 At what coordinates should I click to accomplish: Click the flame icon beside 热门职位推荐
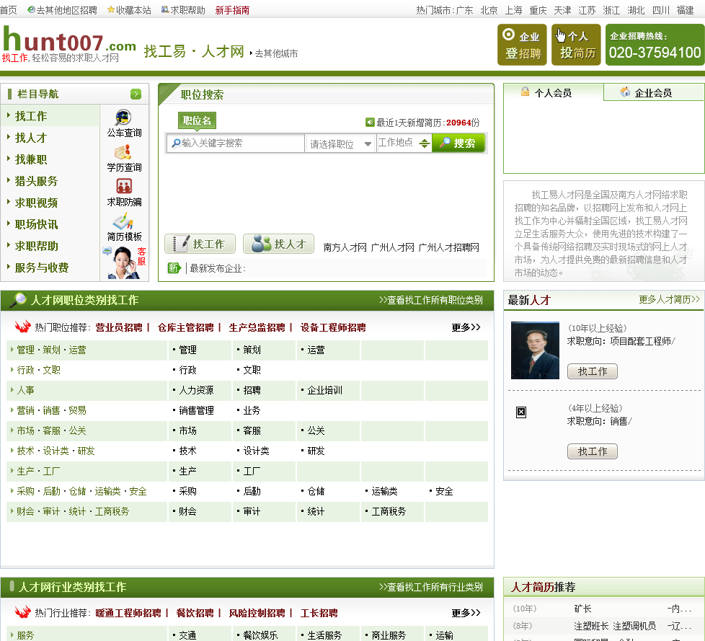[x=22, y=327]
